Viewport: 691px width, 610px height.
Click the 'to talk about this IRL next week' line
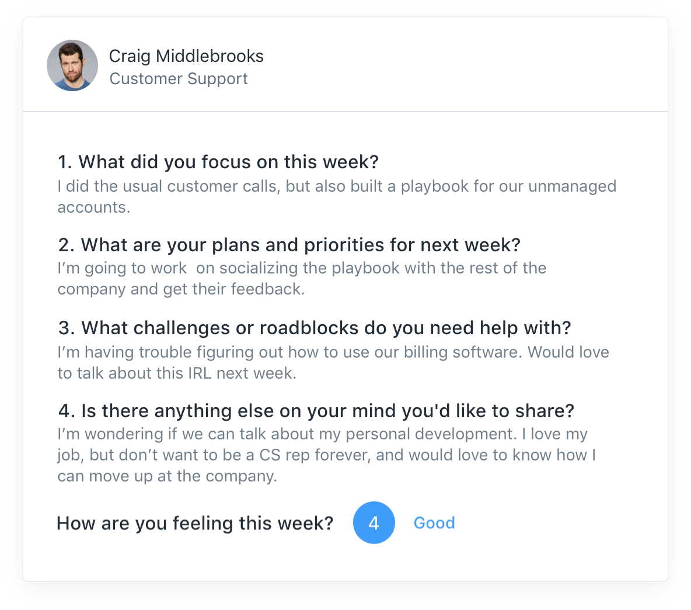click(x=177, y=373)
